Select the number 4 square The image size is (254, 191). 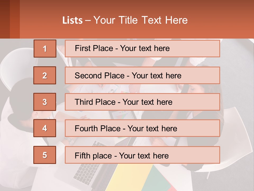pyautogui.click(x=45, y=128)
